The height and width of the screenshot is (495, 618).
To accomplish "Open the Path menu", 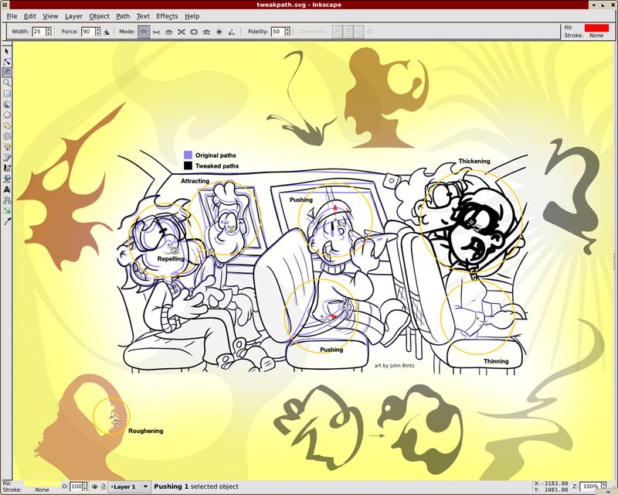I will pyautogui.click(x=123, y=15).
